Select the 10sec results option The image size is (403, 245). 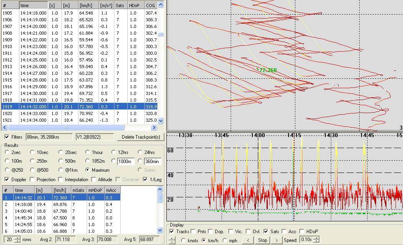tap(33, 152)
